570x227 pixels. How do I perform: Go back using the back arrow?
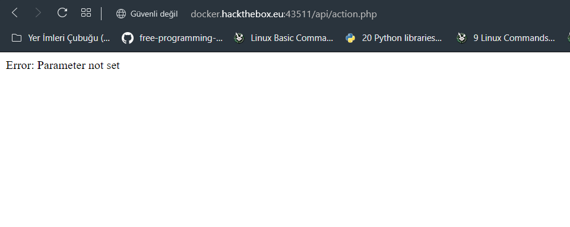point(14,13)
